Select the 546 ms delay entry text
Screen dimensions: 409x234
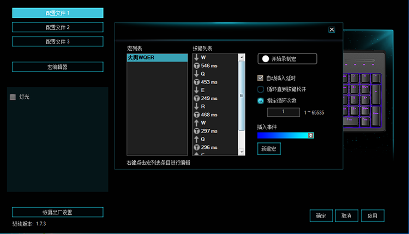(x=209, y=66)
